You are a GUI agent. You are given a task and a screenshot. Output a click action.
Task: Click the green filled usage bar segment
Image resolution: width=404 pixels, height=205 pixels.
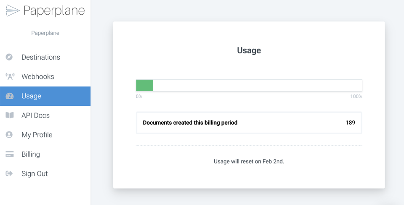coord(144,85)
